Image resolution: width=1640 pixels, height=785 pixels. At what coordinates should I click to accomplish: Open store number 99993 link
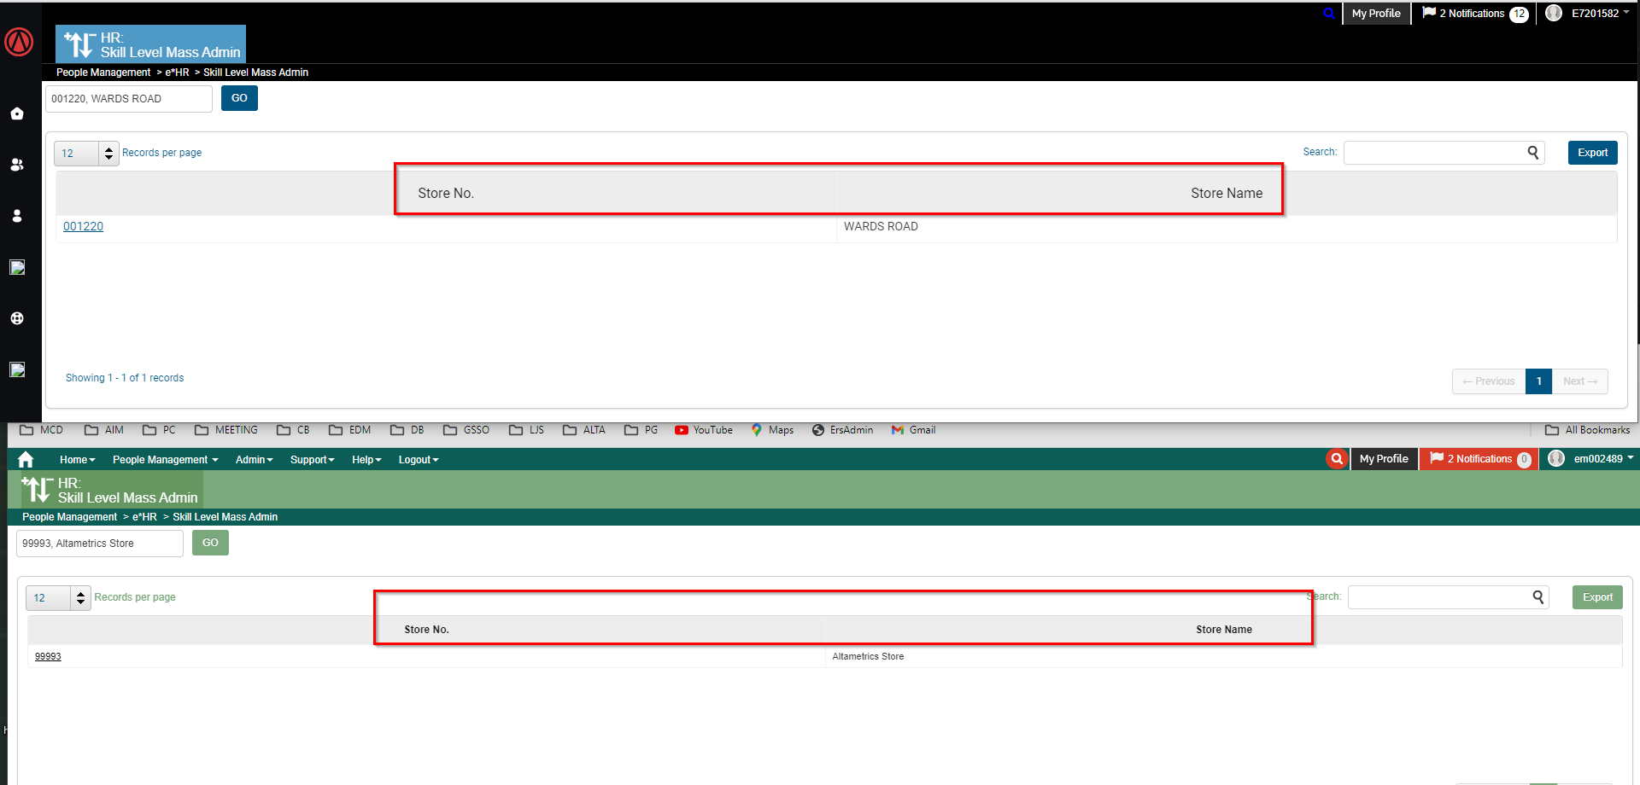(48, 656)
